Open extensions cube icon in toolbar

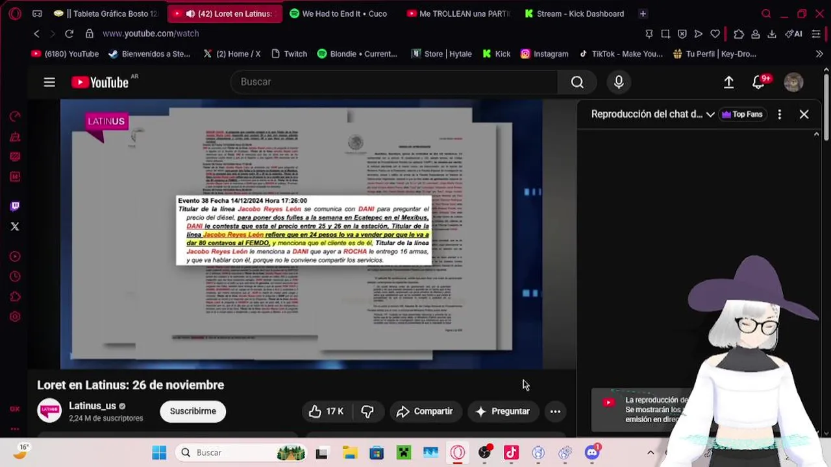pyautogui.click(x=739, y=34)
